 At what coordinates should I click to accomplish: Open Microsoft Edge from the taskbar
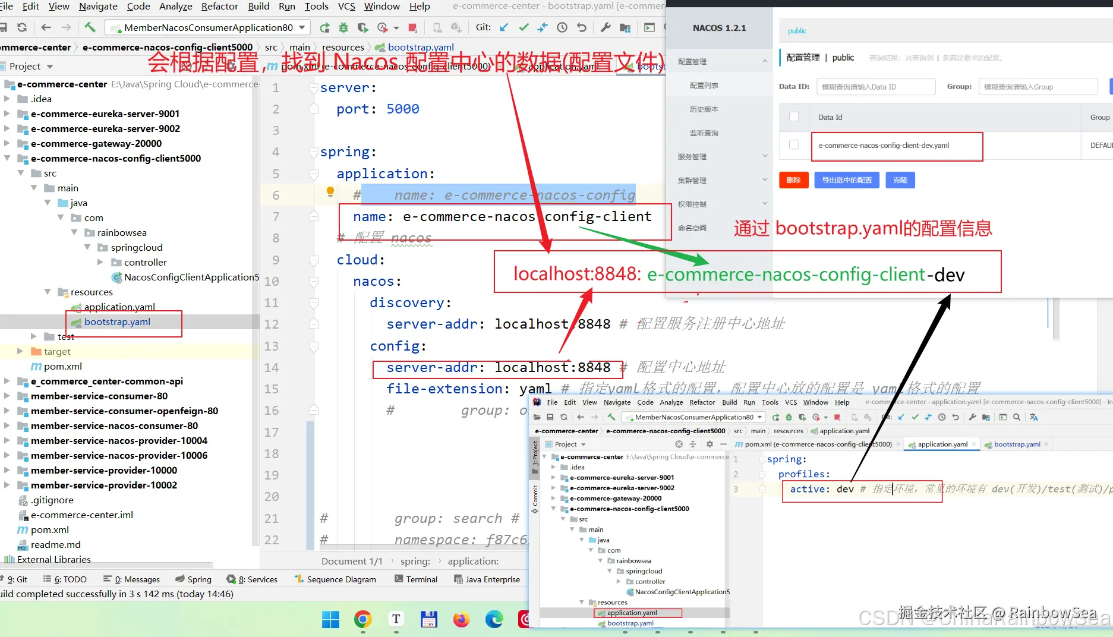pyautogui.click(x=494, y=619)
